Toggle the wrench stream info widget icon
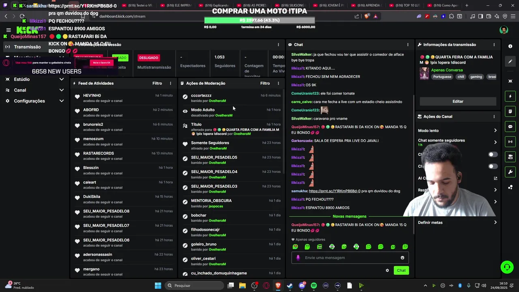519x292 pixels. point(510,172)
